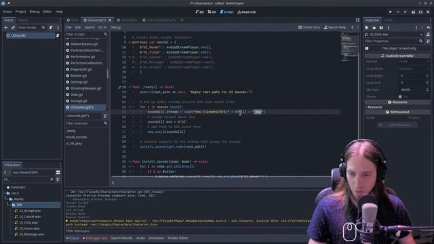Select UI_Accept.wav in FileSystem
The width and height of the screenshot is (434, 244).
coord(30,211)
